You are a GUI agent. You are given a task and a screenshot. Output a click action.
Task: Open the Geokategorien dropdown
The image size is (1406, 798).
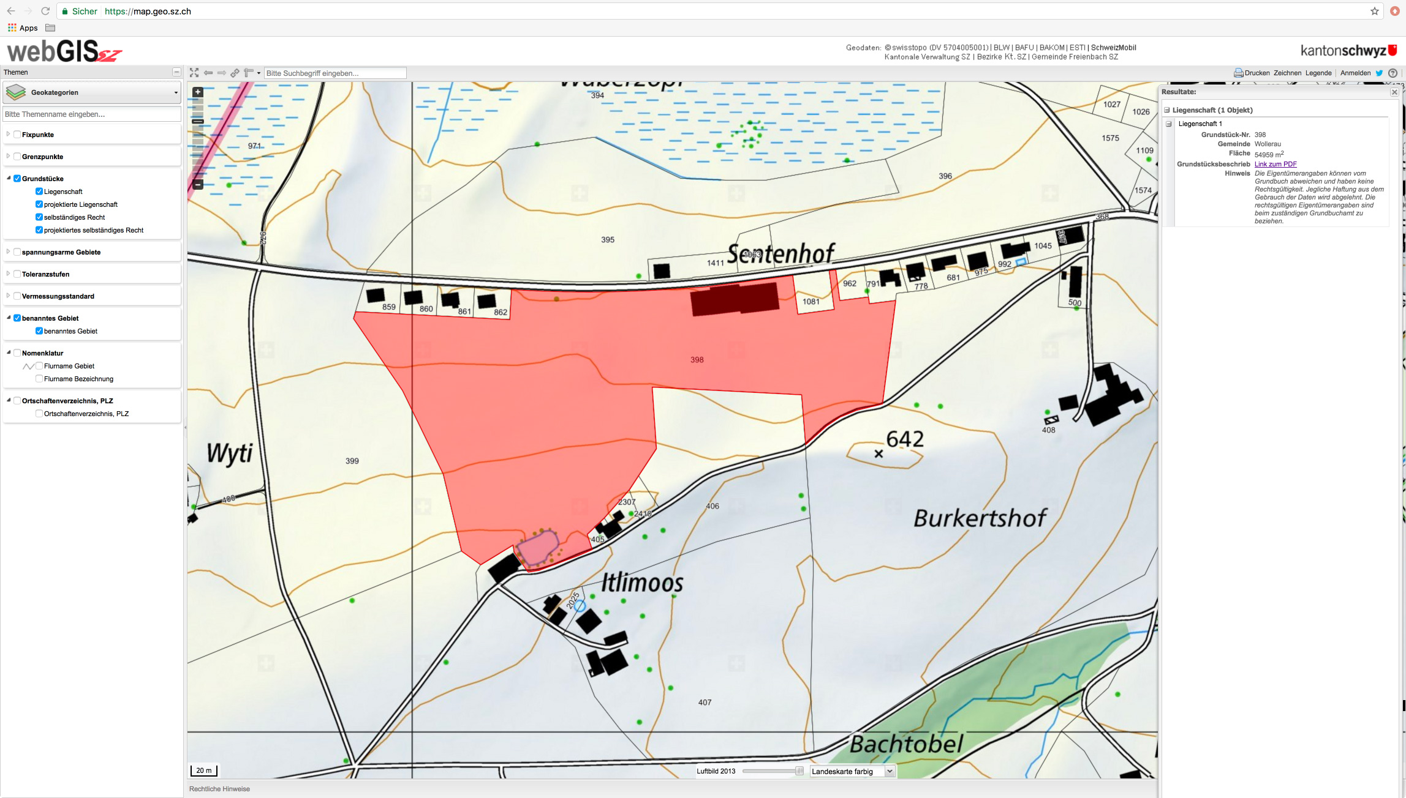pyautogui.click(x=92, y=92)
